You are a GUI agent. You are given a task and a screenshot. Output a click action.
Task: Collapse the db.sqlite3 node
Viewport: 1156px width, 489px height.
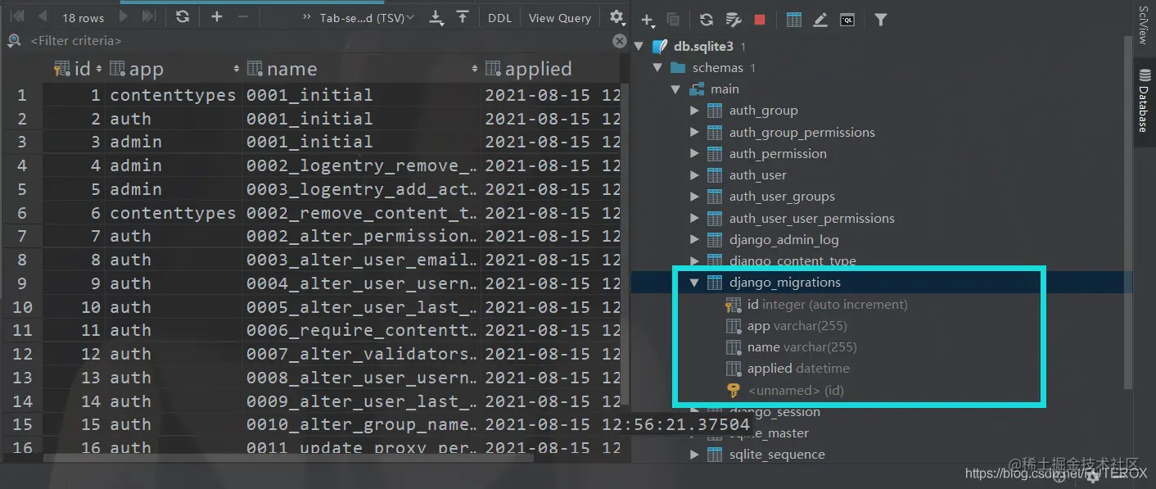(639, 47)
